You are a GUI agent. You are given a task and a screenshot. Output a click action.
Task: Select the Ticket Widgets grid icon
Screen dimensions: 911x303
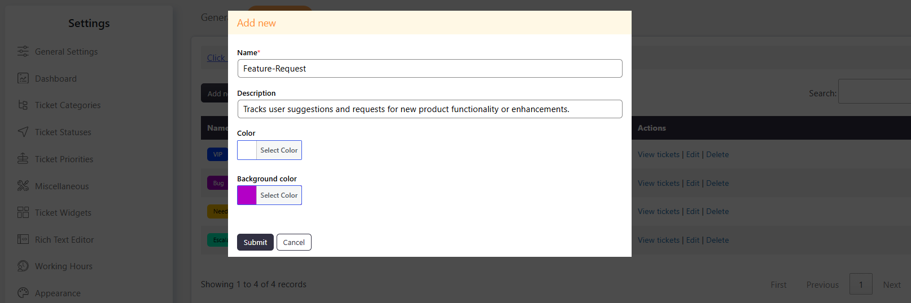point(23,212)
